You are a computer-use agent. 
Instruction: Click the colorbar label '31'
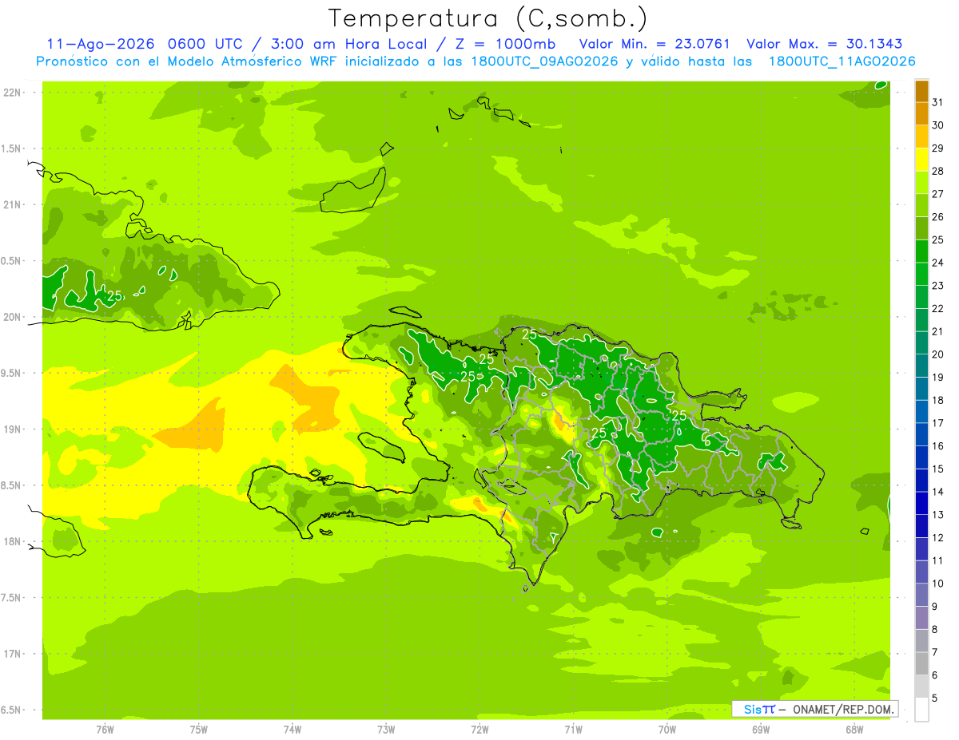(938, 102)
